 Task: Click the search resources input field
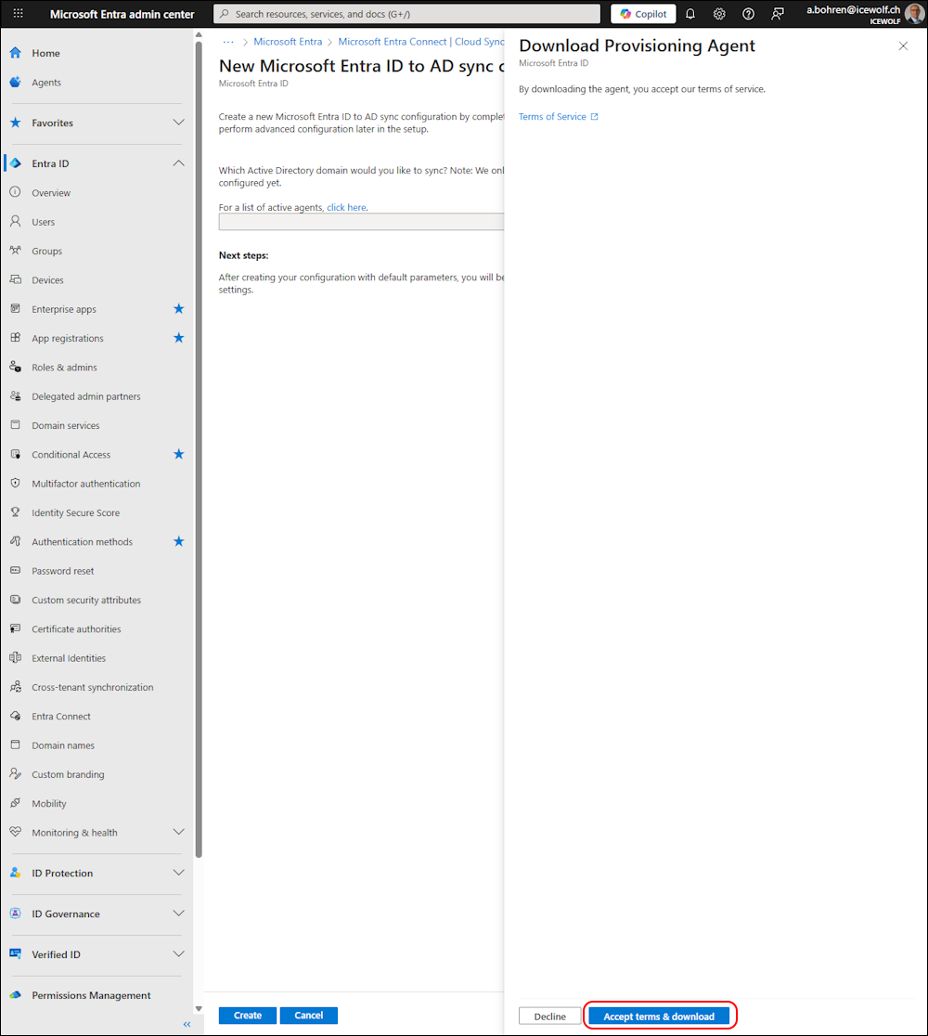(408, 14)
